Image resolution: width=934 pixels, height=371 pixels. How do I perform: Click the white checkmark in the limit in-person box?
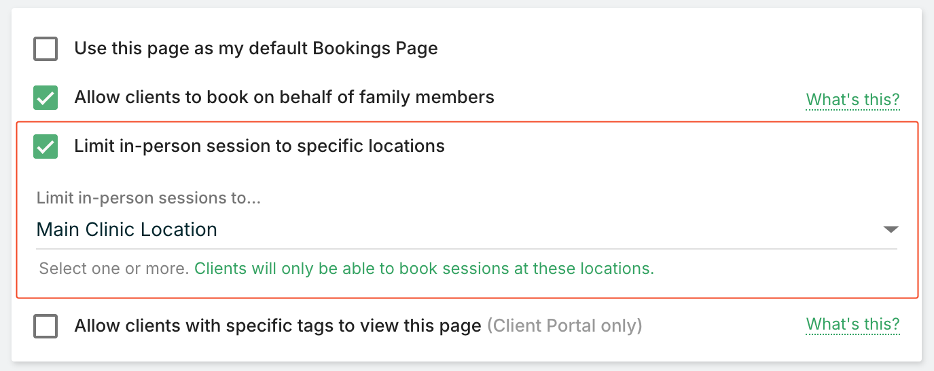pyautogui.click(x=46, y=148)
